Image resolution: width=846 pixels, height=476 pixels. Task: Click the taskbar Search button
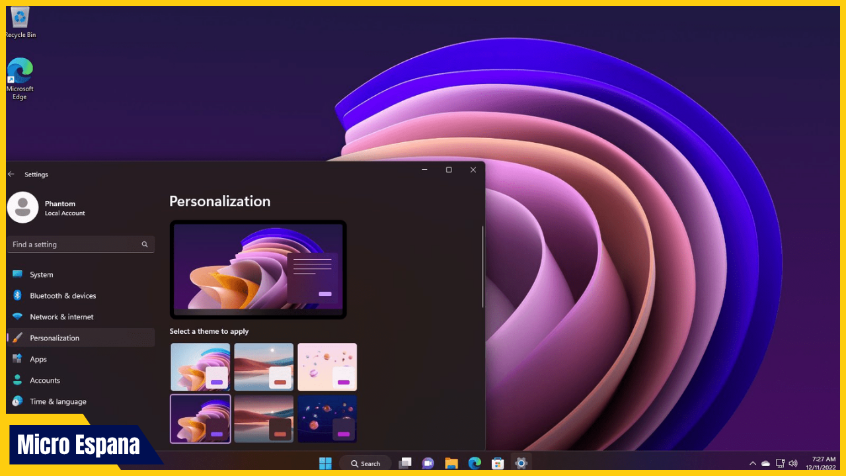click(365, 463)
